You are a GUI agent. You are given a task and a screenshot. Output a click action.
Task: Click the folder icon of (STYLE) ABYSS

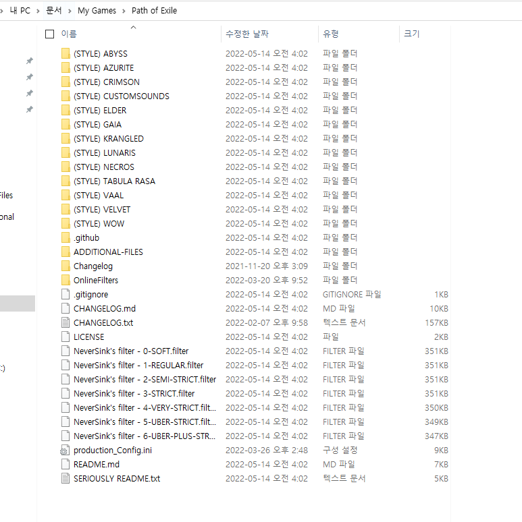(66, 53)
